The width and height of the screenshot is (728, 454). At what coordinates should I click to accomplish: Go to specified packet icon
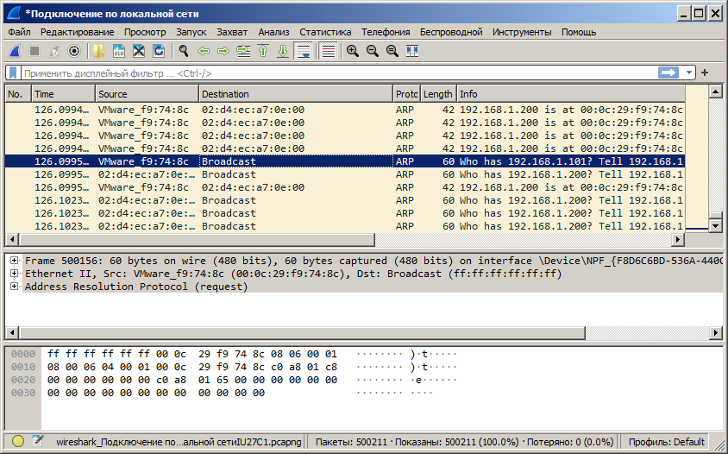(243, 51)
